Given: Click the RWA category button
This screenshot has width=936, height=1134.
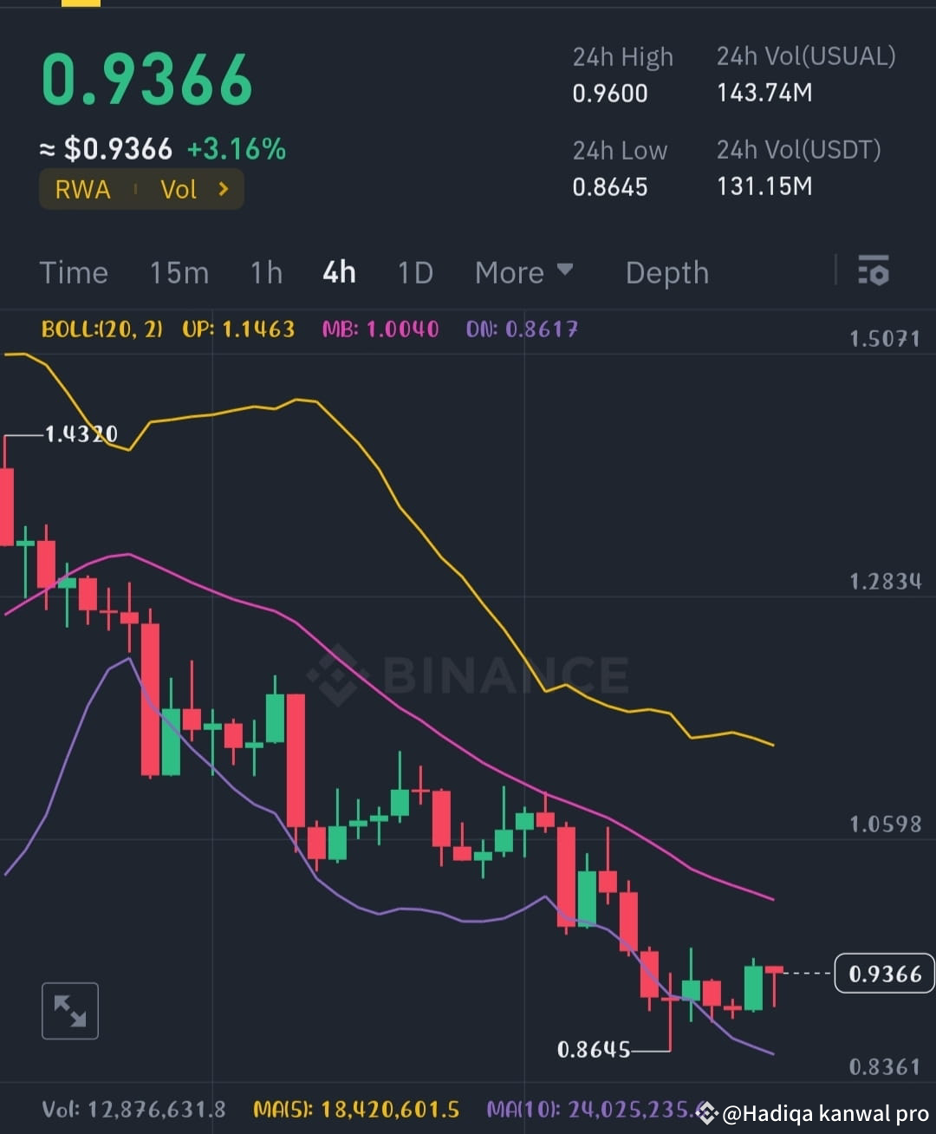Looking at the screenshot, I should pyautogui.click(x=82, y=189).
